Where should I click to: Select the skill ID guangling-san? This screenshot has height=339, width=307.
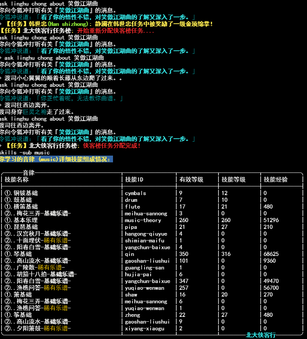pyautogui.click(x=145, y=268)
